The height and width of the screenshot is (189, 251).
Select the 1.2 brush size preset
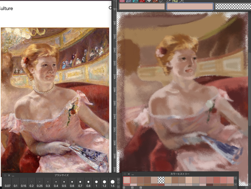coord(104,183)
